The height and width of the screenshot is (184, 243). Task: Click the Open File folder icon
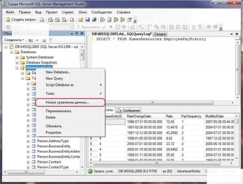coord(80,19)
